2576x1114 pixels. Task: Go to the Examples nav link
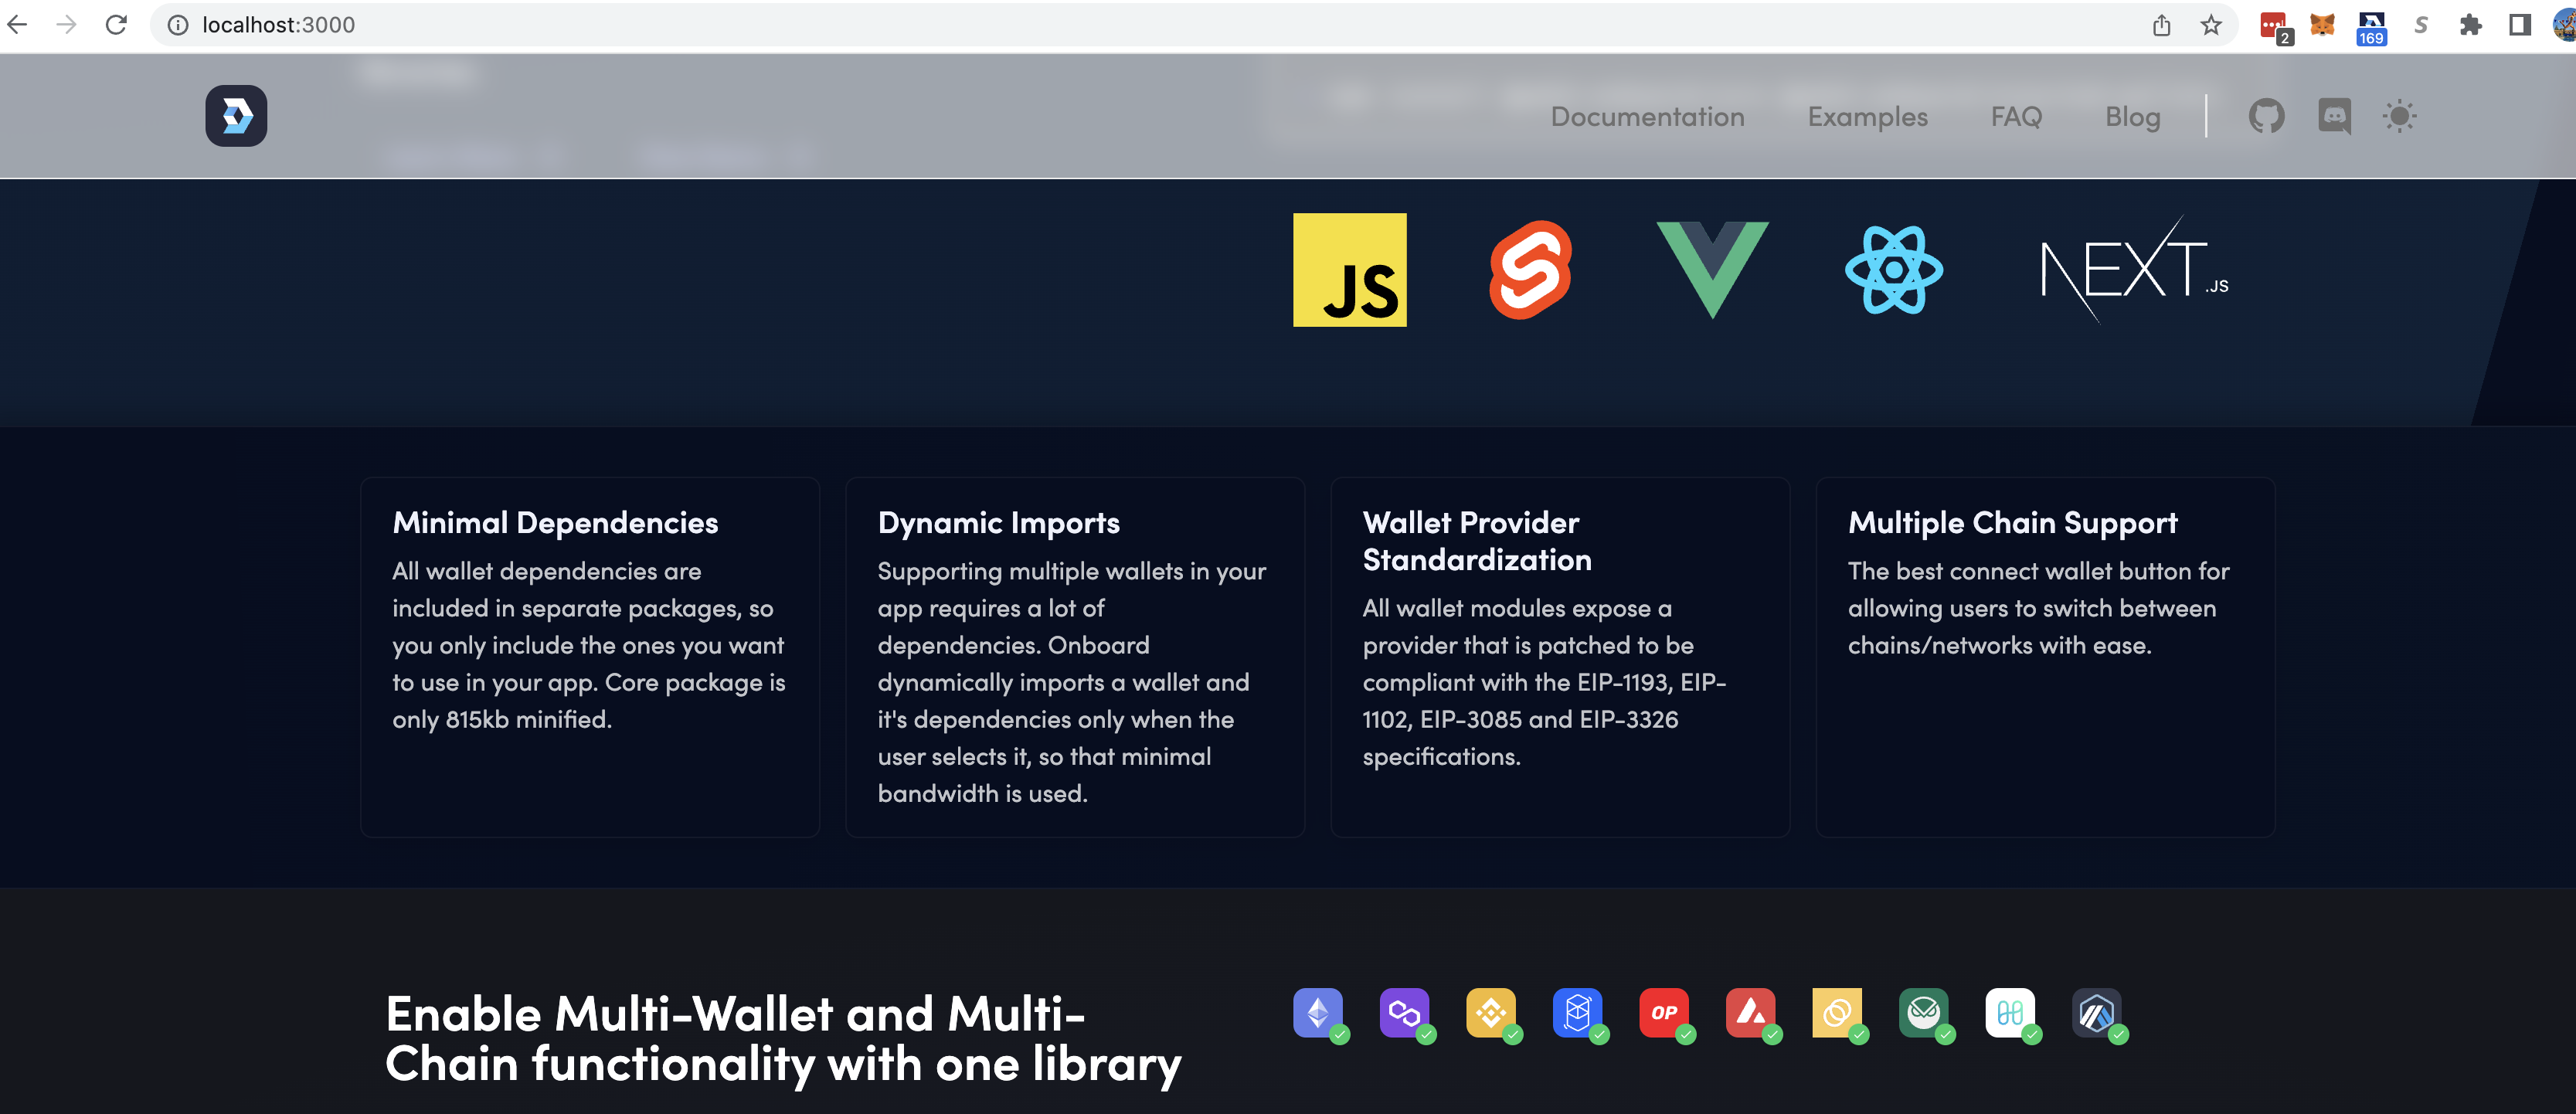pos(1867,117)
